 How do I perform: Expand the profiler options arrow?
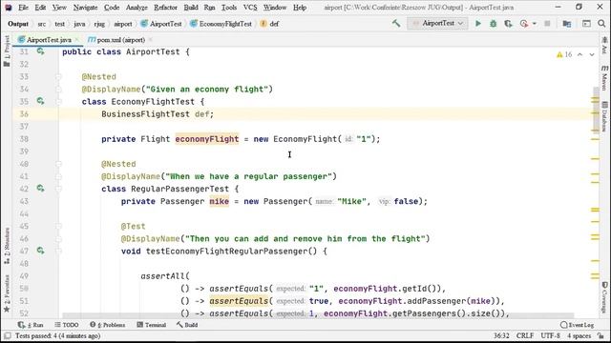535,24
